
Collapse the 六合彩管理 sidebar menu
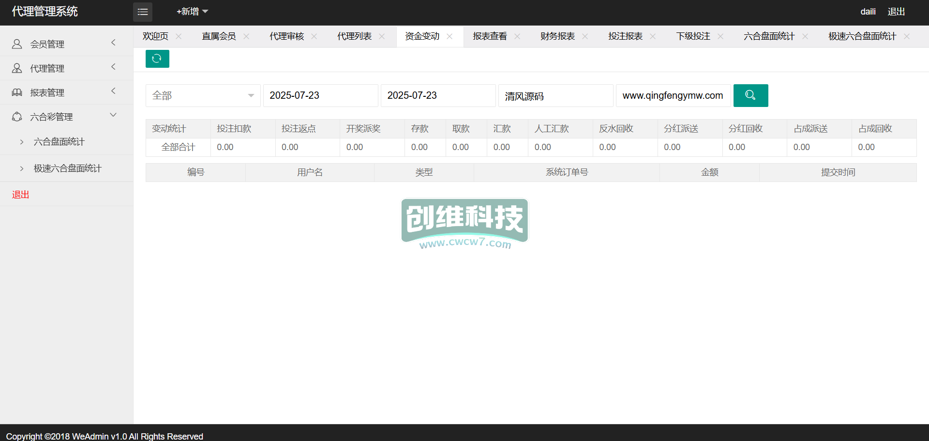tap(66, 117)
